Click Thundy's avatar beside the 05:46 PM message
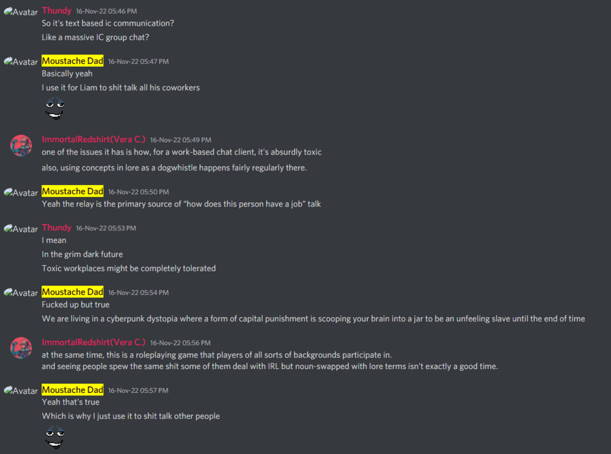Screen dimensions: 611x454 21,12
